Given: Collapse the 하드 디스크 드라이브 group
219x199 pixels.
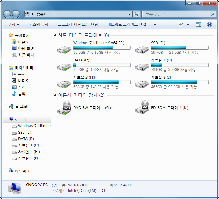Looking at the screenshot, I should tap(55, 35).
